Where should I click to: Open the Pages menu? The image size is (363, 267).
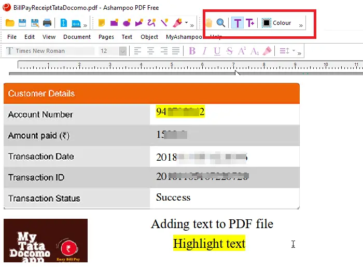106,37
